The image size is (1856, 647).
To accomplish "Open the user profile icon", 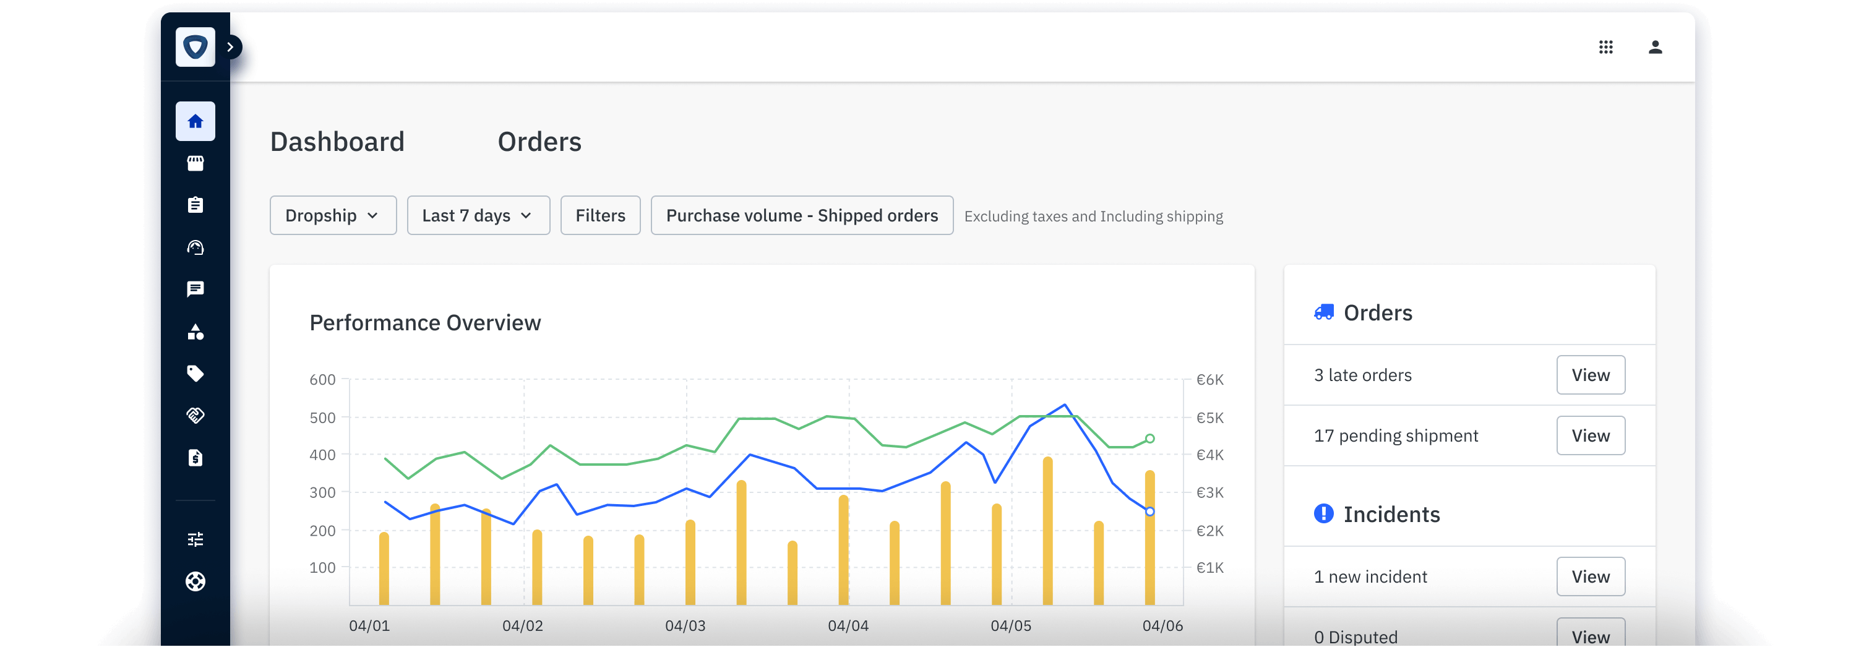I will point(1655,47).
